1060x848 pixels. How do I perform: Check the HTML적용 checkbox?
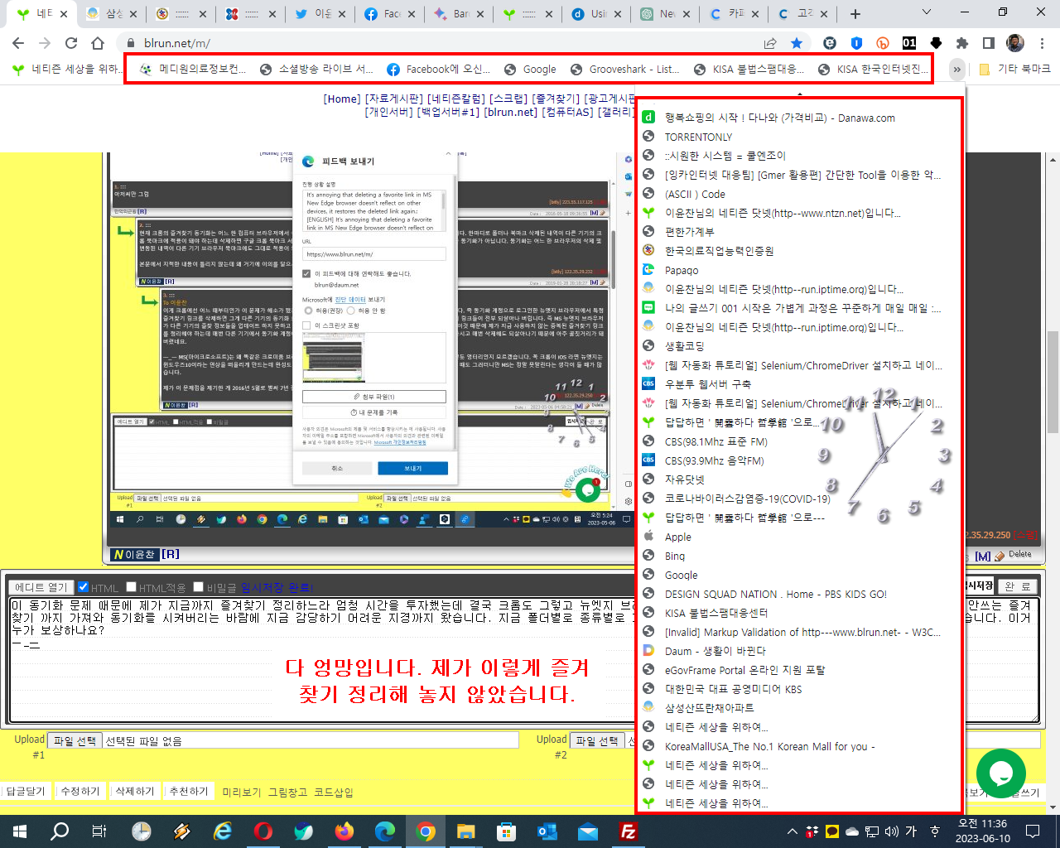coord(131,587)
